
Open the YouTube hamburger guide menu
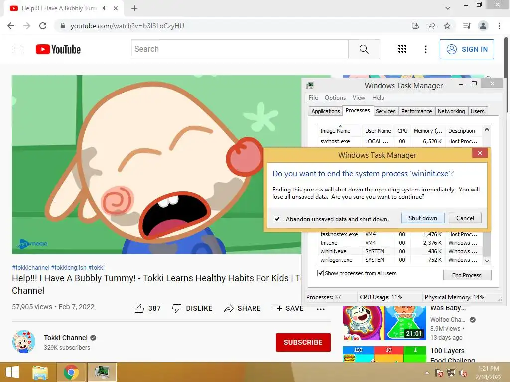[18, 49]
